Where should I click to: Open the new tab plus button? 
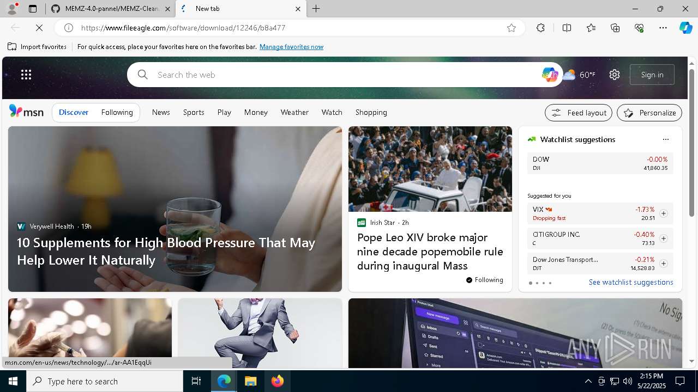coord(316,9)
